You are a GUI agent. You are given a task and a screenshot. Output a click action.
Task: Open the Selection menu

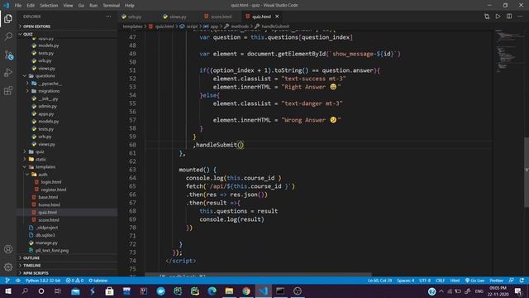(x=49, y=6)
